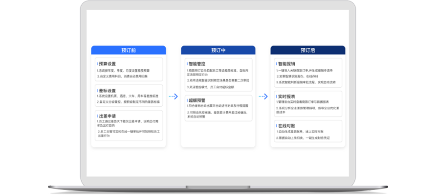
Task: Select the 预订中 header tab
Action: coord(218,50)
